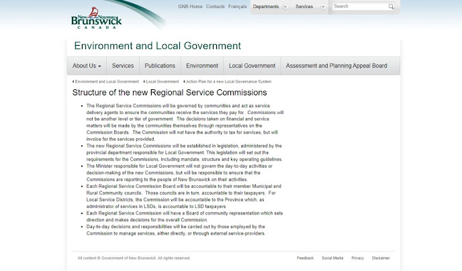This screenshot has width=462, height=271.
Task: Click the search magnifier icon
Action: [x=391, y=7]
